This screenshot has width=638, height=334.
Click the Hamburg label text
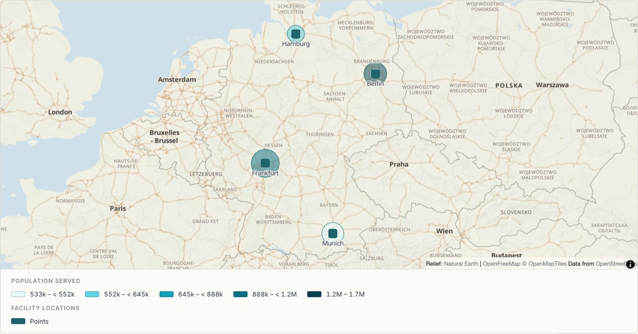296,44
